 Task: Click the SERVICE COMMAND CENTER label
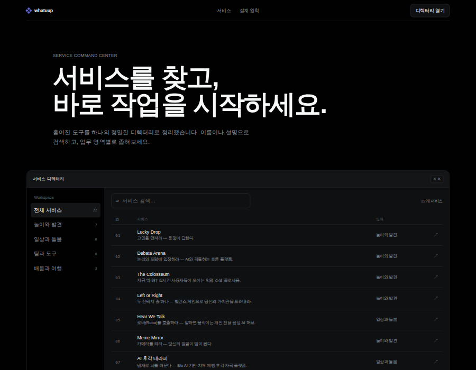85,55
